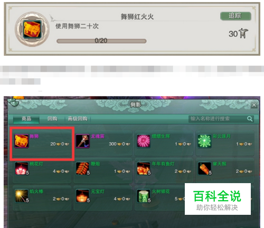Pick the 元宝灯 ingot lantern icon

point(82,196)
